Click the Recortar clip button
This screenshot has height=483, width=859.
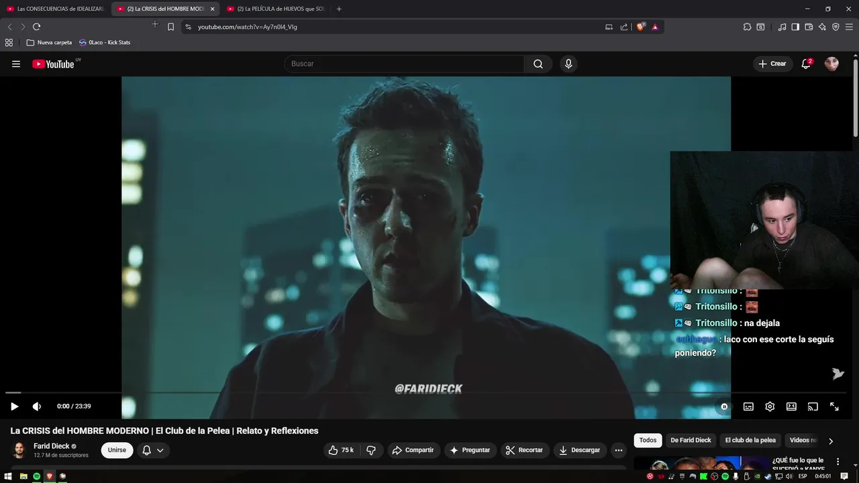coord(524,450)
